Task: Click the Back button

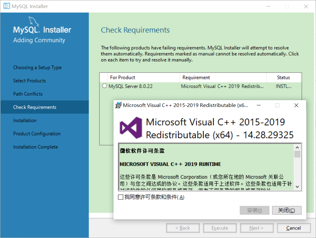Action: click(183, 228)
